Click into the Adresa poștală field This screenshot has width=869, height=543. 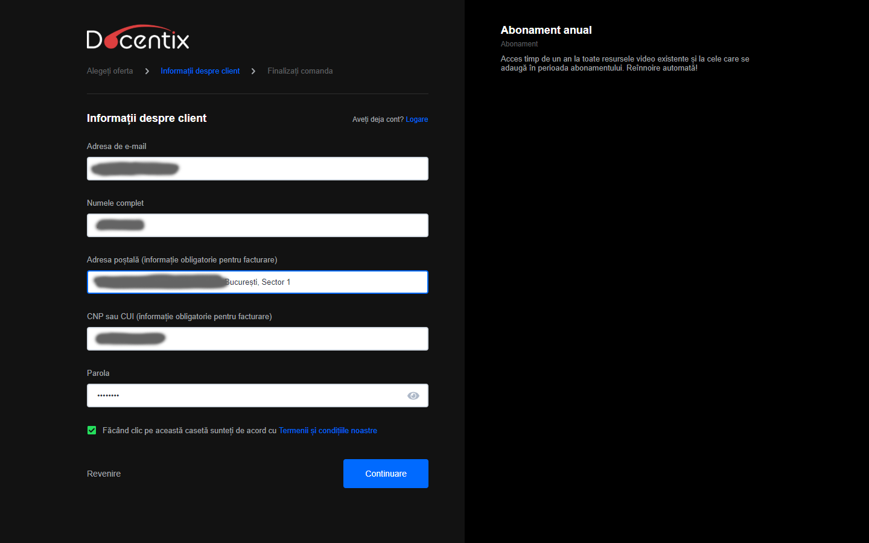coord(258,282)
